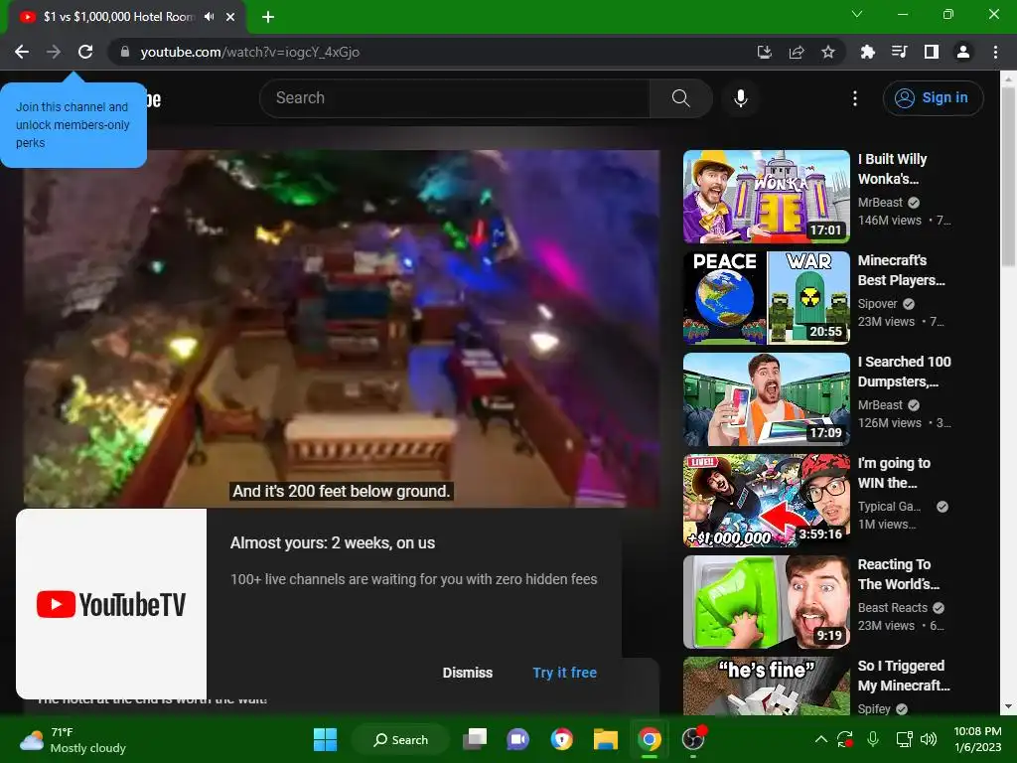Open the weather widget 71°F Mostly cloudy
Viewport: 1017px width, 763px height.
click(x=73, y=739)
